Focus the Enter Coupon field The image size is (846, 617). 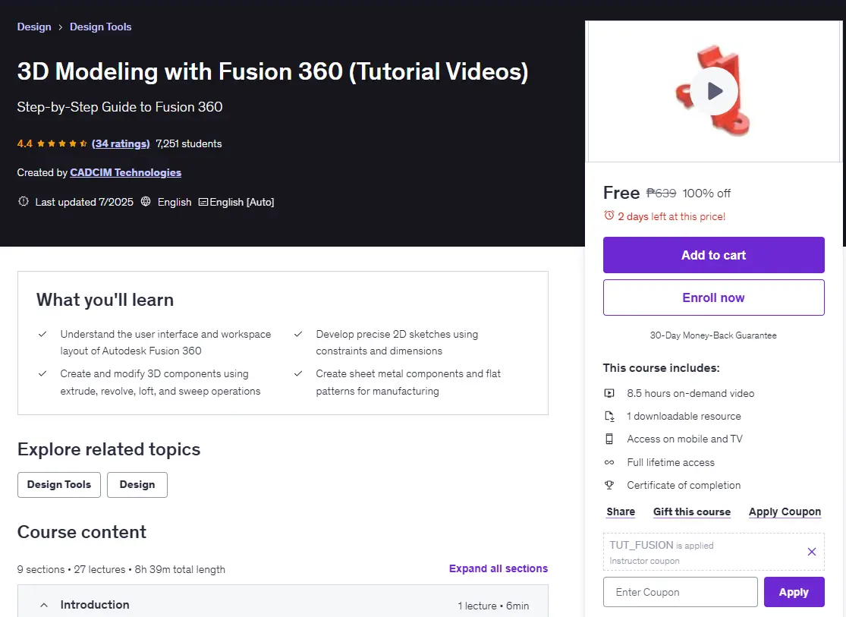(x=680, y=592)
